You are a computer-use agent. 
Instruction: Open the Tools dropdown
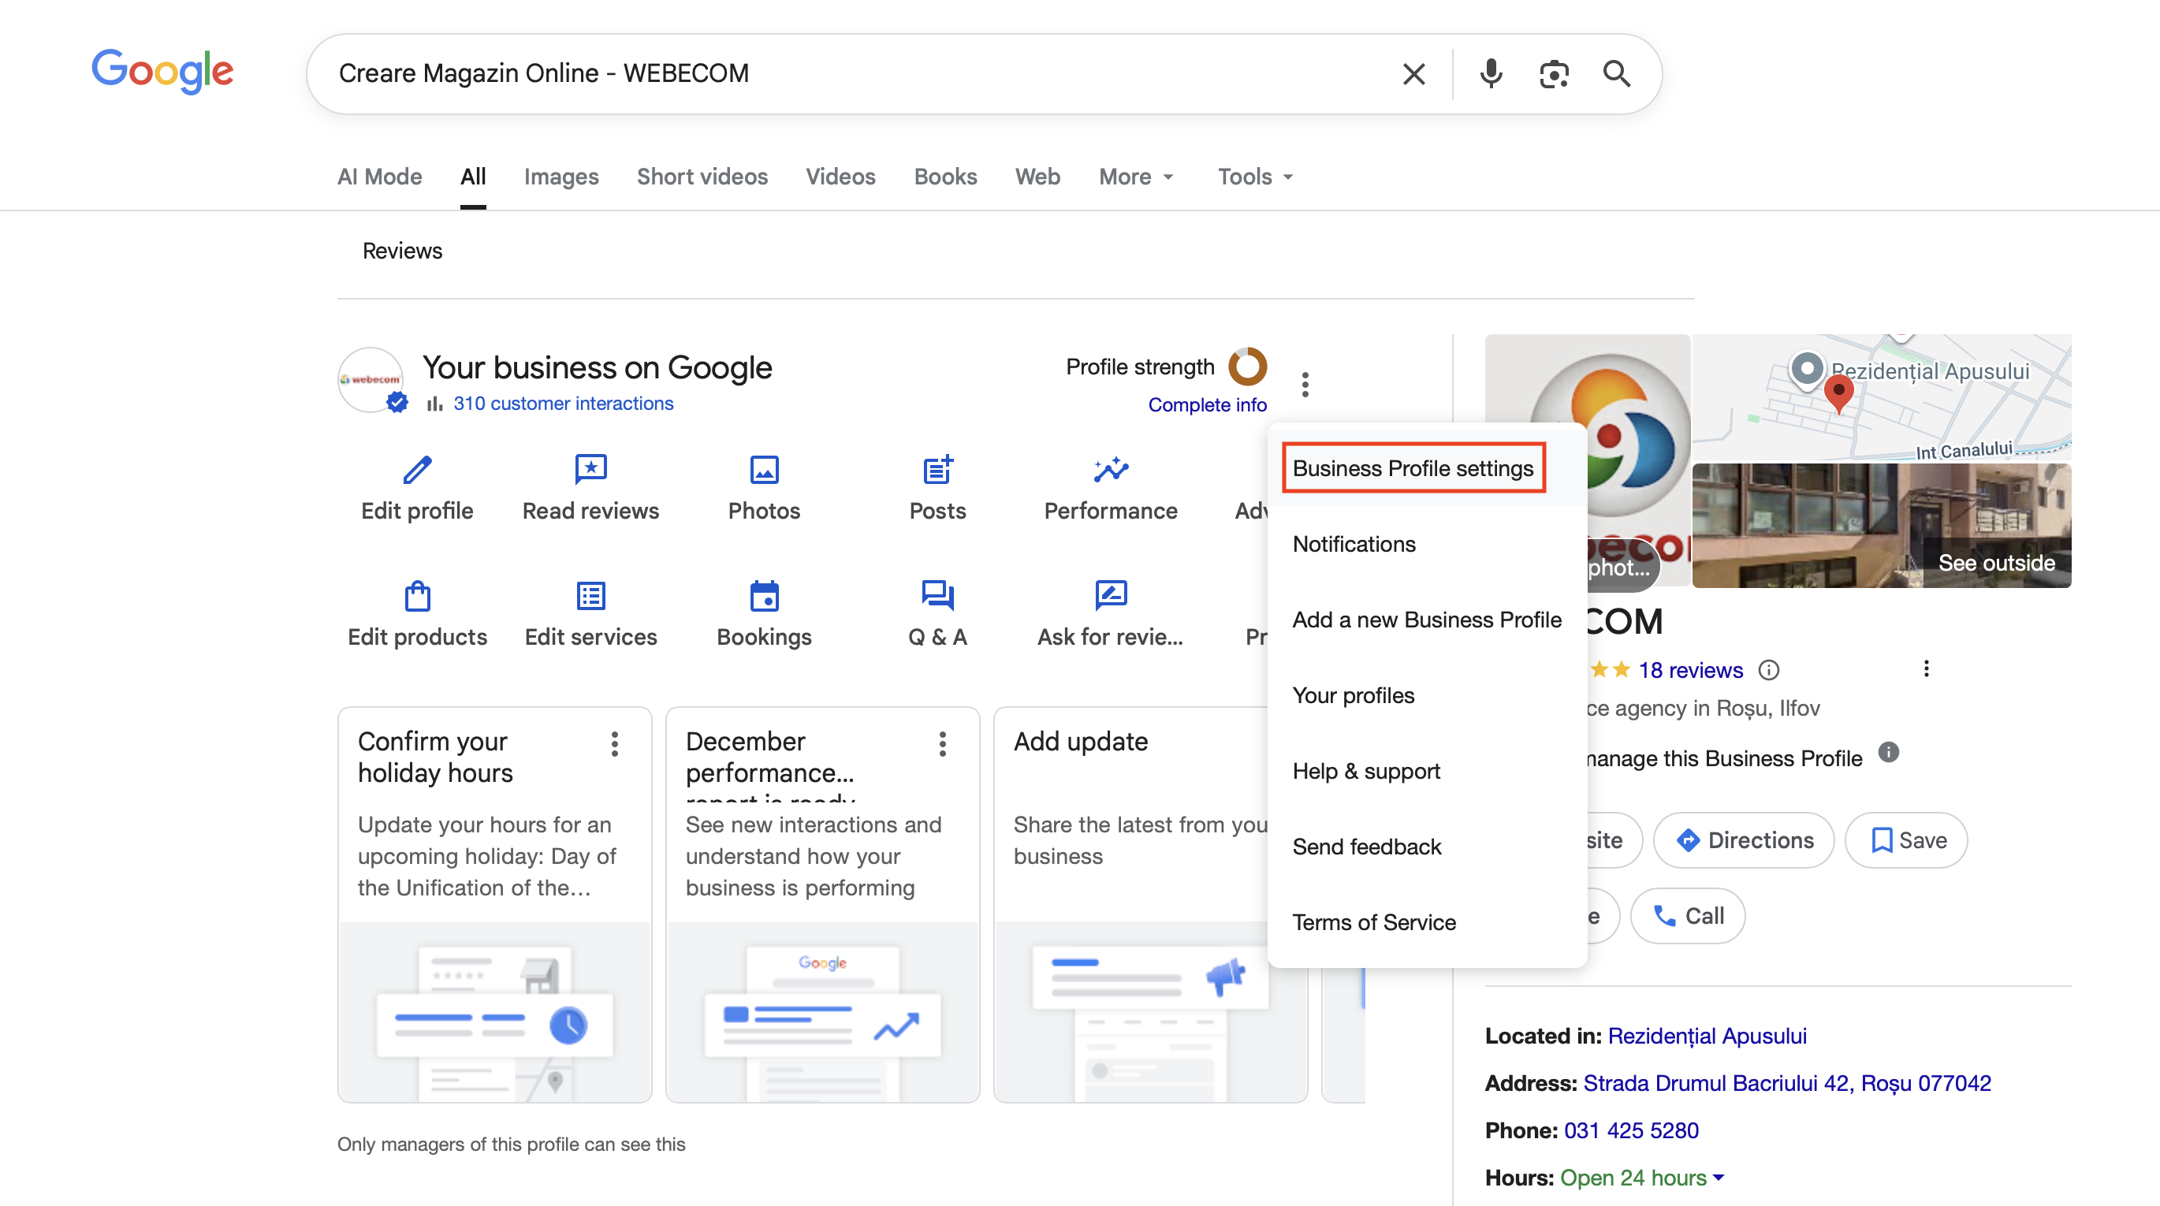tap(1255, 177)
